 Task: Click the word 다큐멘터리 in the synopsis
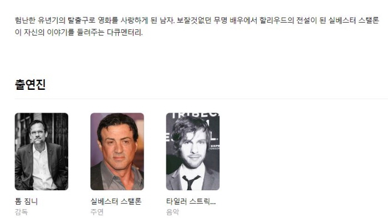click(x=125, y=33)
